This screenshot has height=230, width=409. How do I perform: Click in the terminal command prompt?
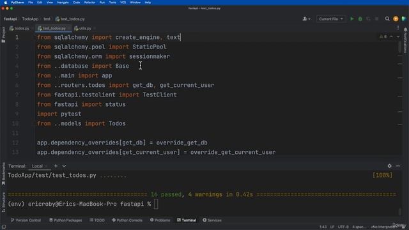click(x=156, y=204)
